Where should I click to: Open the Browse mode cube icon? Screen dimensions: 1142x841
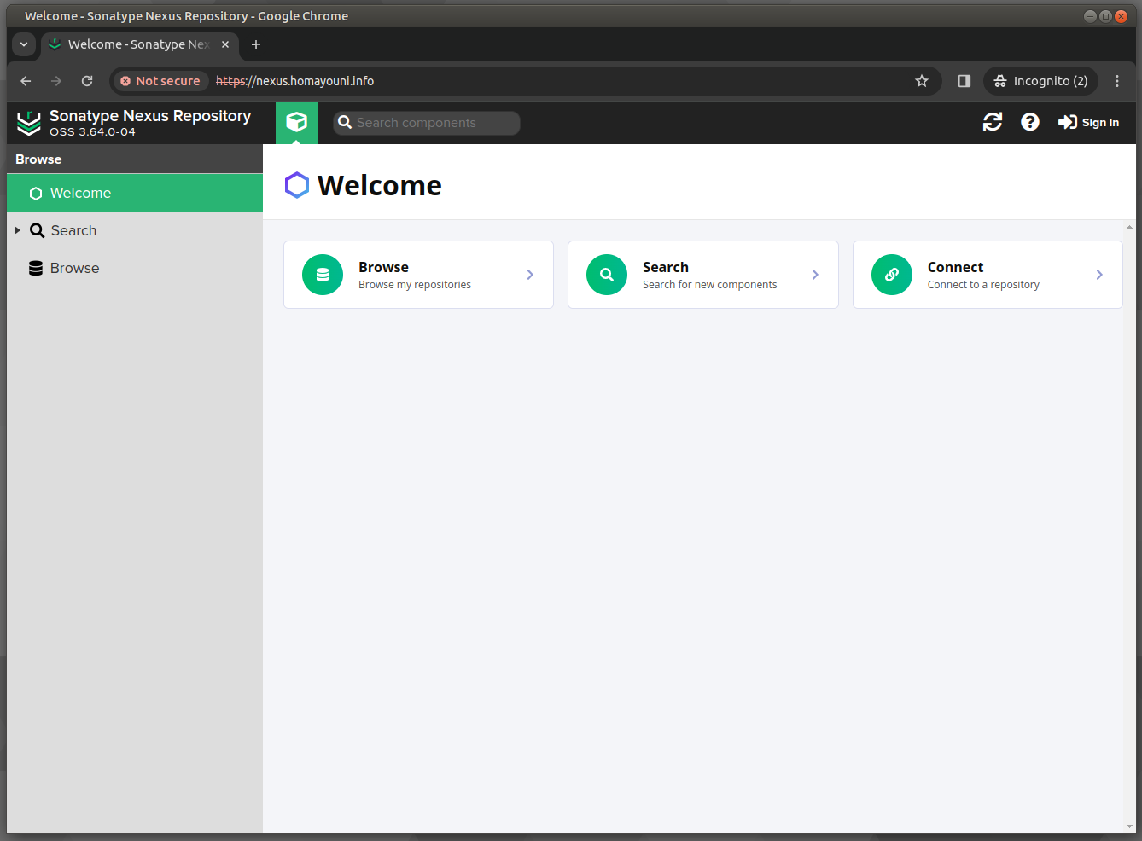click(x=296, y=123)
